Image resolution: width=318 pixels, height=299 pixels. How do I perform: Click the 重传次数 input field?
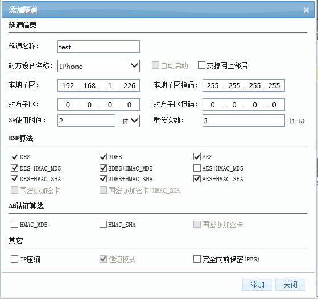point(243,121)
